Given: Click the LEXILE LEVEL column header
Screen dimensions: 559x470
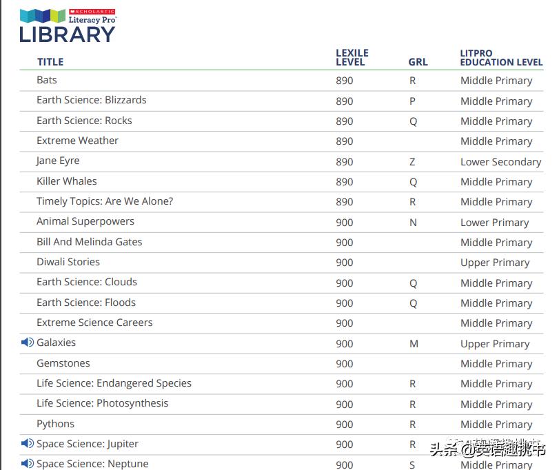Looking at the screenshot, I should (x=352, y=57).
